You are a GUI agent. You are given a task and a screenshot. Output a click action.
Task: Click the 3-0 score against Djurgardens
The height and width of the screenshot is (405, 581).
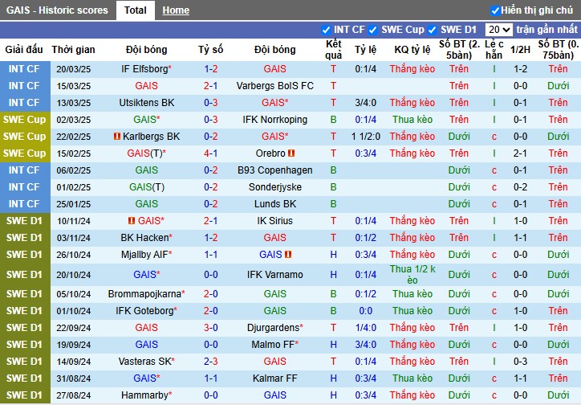pyautogui.click(x=210, y=328)
